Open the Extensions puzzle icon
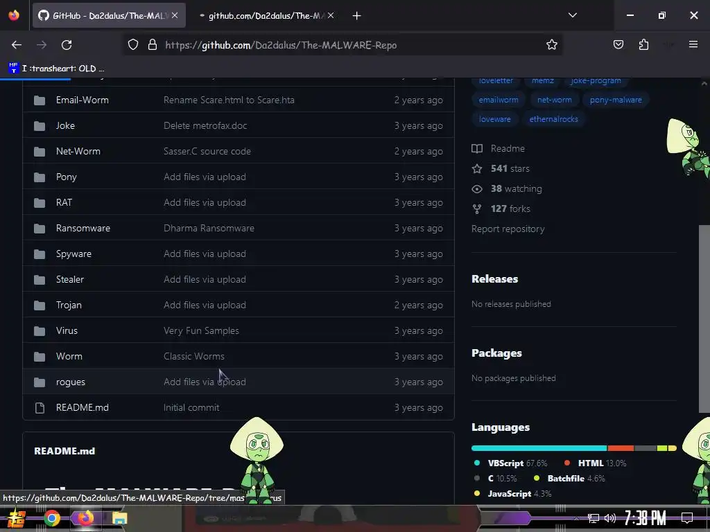This screenshot has height=532, width=710. [x=643, y=45]
